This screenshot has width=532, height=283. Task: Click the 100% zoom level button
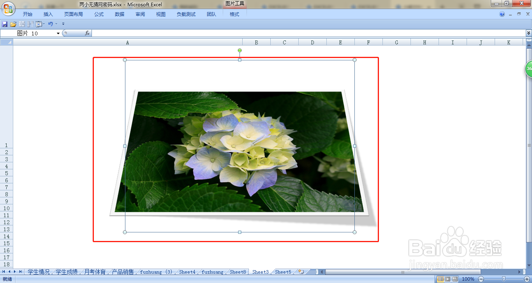468,279
